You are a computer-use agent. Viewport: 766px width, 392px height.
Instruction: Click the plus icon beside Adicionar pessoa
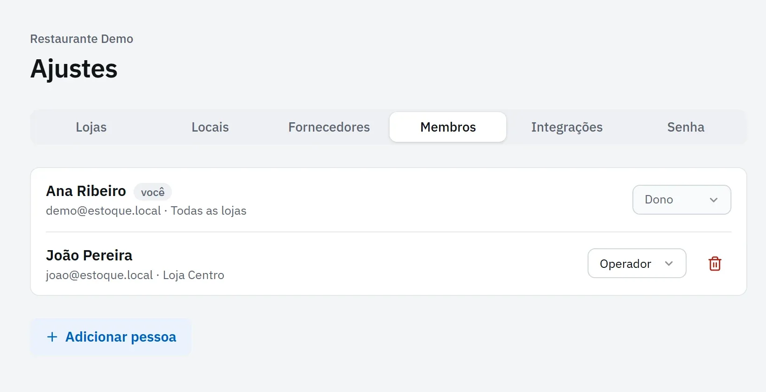52,337
